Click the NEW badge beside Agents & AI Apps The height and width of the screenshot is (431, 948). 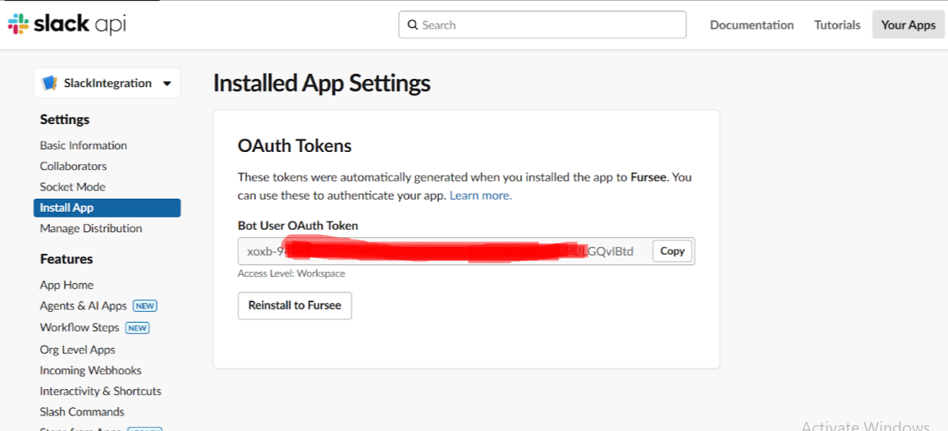145,306
